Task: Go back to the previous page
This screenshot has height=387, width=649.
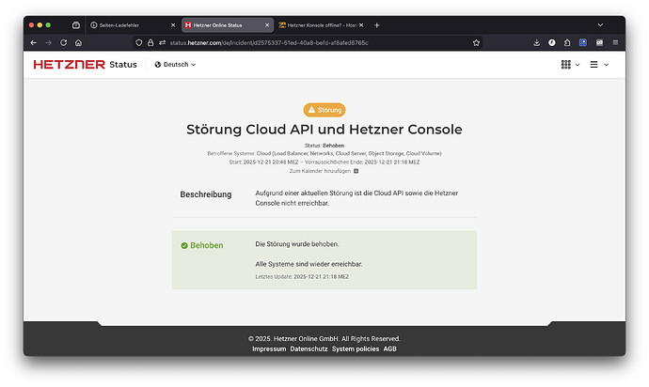Action: 34,42
